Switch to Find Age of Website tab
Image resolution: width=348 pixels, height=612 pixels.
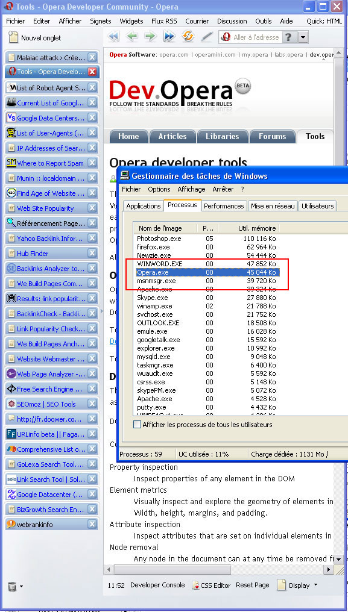pos(52,193)
